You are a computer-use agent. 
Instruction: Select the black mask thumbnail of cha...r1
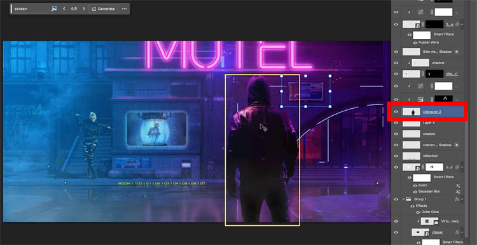434,74
